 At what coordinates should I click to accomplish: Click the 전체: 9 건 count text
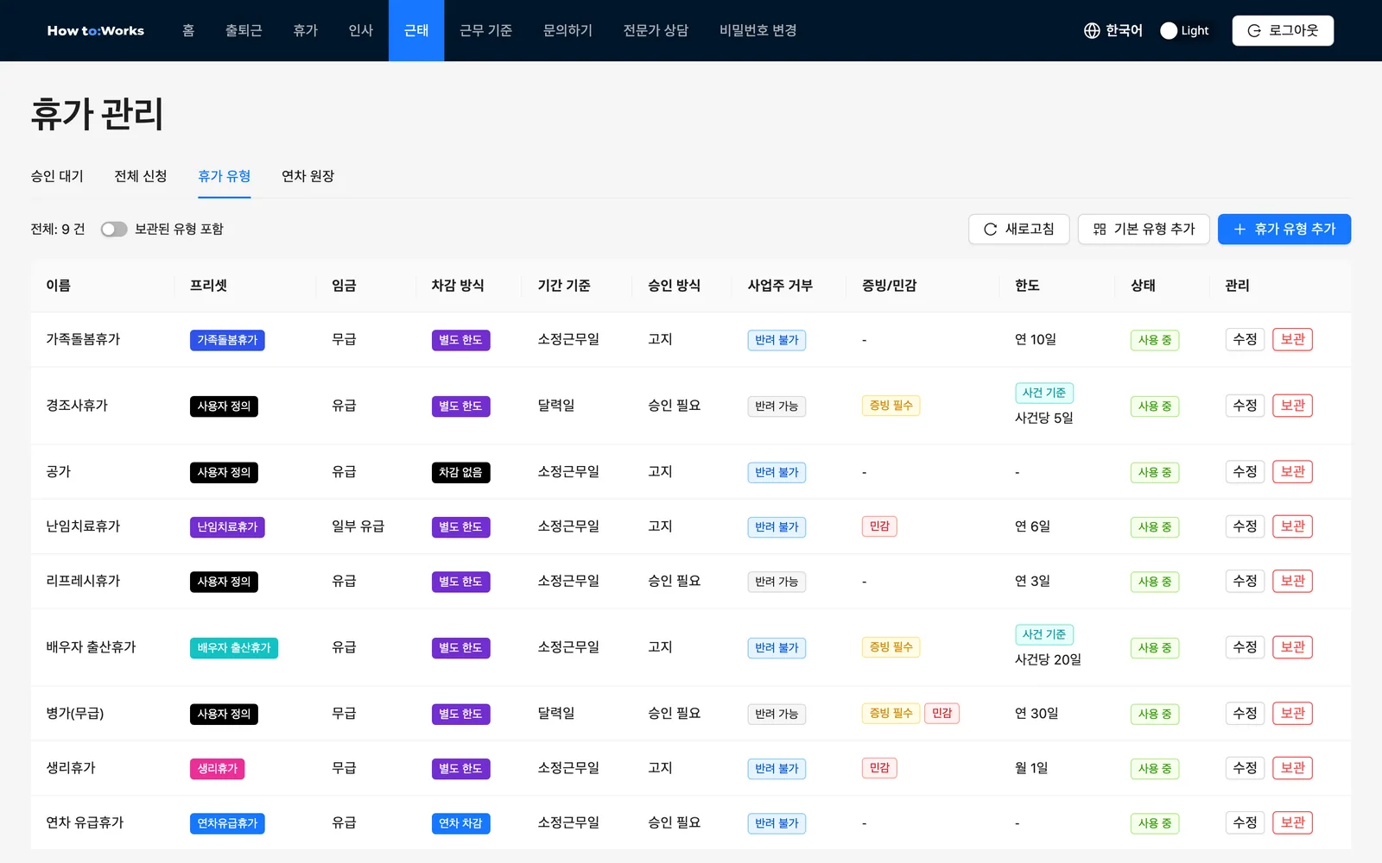click(58, 229)
